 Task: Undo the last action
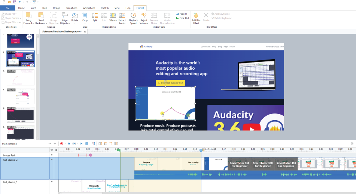point(20,2)
